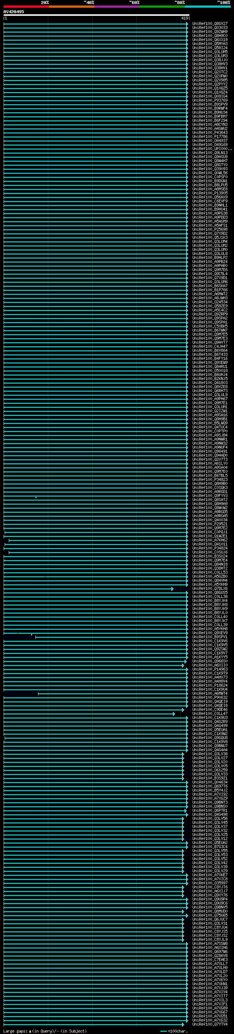This screenshot has height=1034, width=234.
Task: Select hit label UniRef100_C5XBK5
Action: point(210,326)
